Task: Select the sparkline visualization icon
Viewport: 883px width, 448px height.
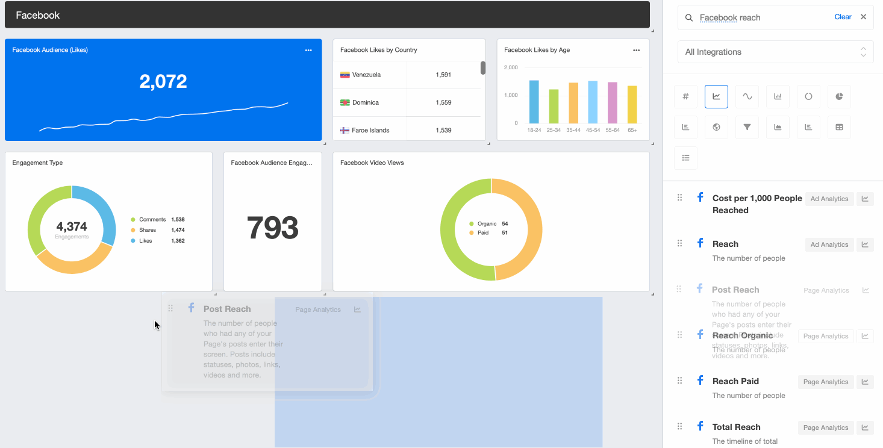Action: click(x=747, y=96)
